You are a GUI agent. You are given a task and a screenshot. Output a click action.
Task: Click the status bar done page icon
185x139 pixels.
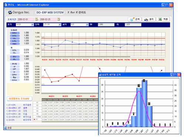click(x=6, y=128)
